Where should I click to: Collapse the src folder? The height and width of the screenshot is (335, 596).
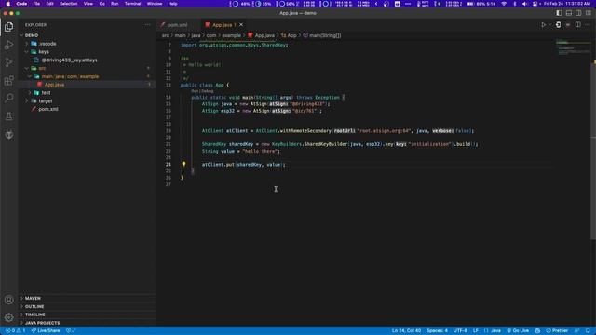coord(42,68)
